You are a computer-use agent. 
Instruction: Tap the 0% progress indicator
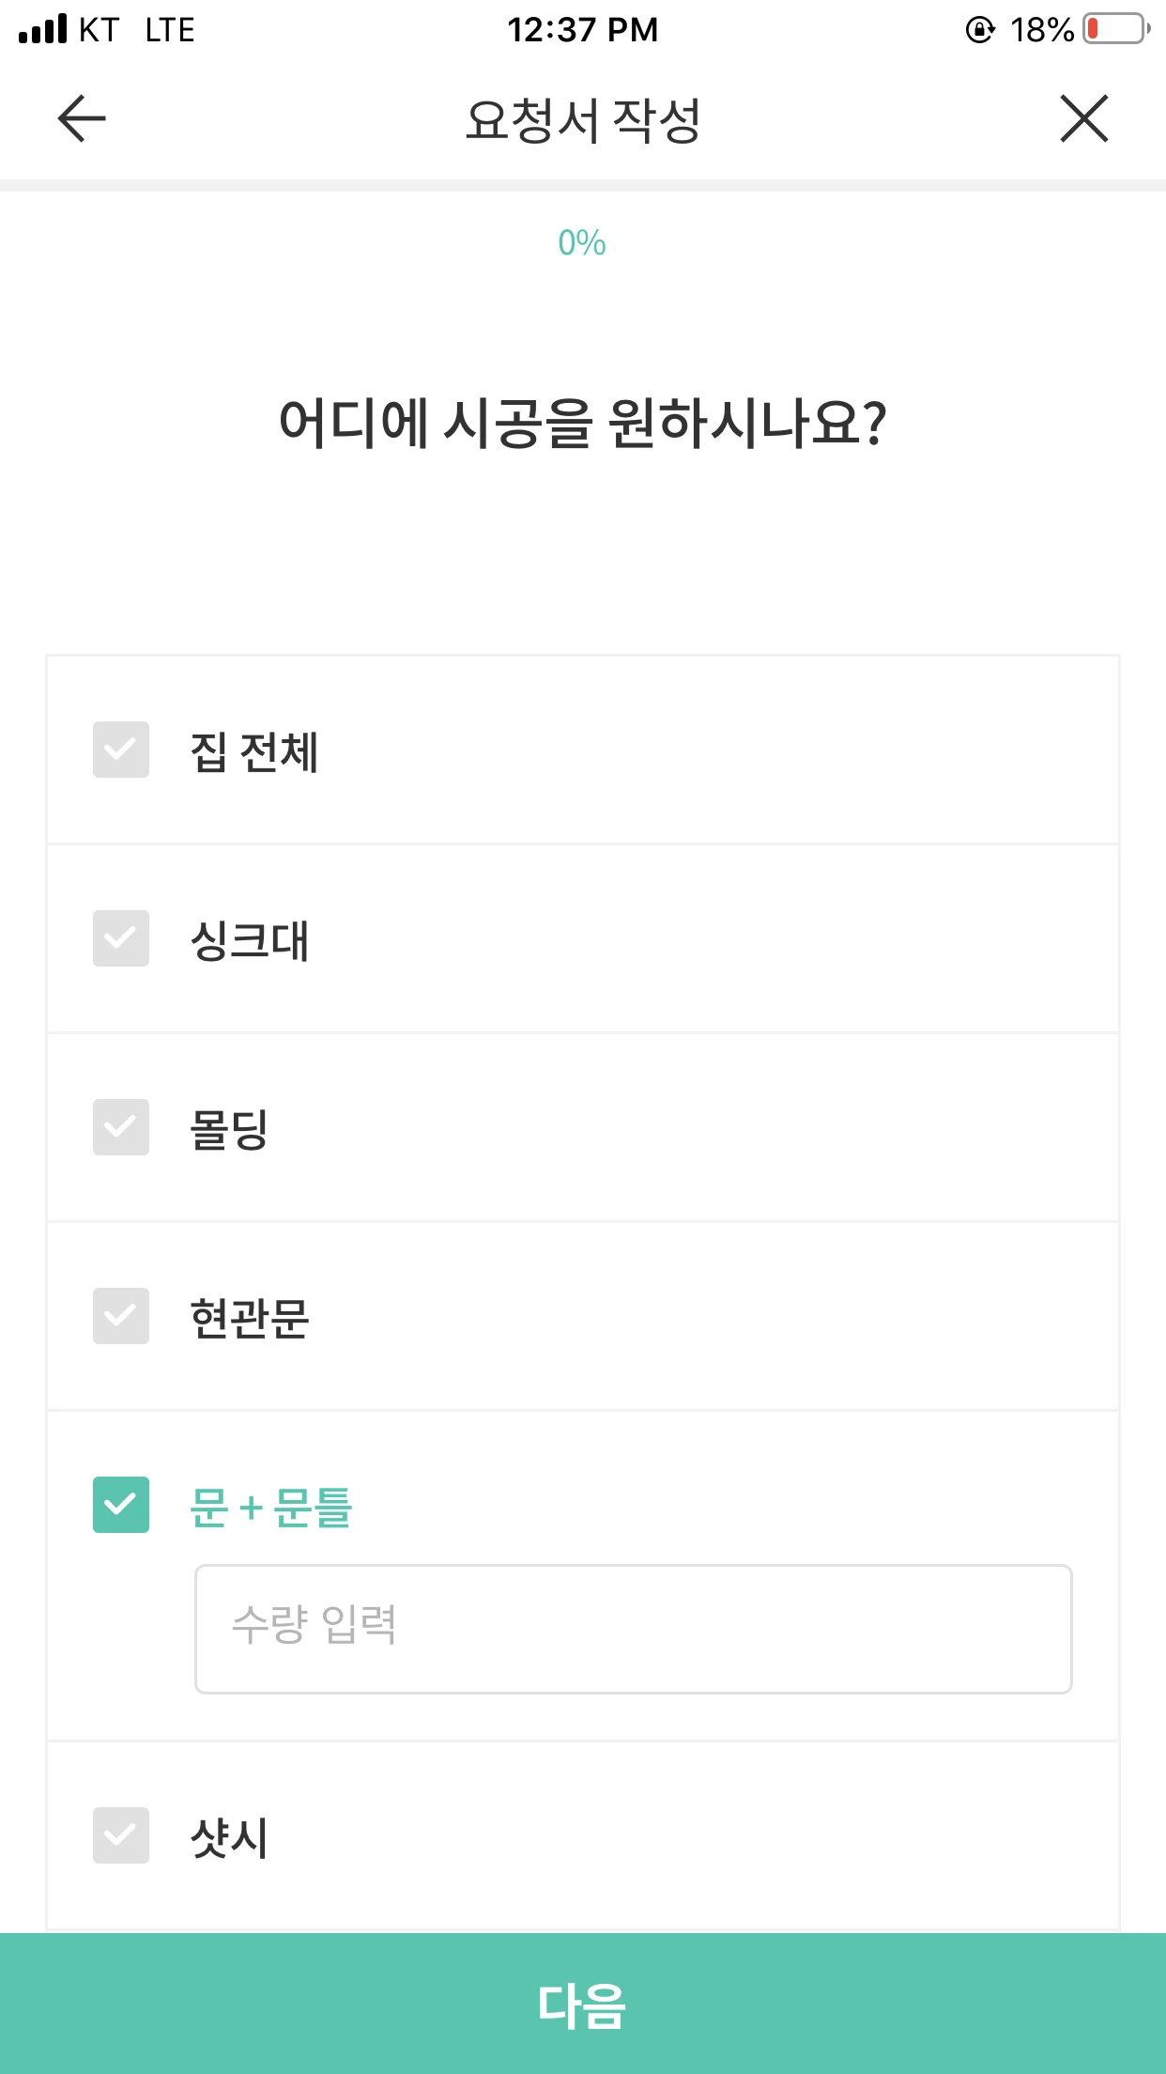(582, 243)
